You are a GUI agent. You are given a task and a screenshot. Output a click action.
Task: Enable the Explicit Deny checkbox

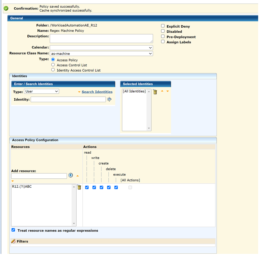163,26
